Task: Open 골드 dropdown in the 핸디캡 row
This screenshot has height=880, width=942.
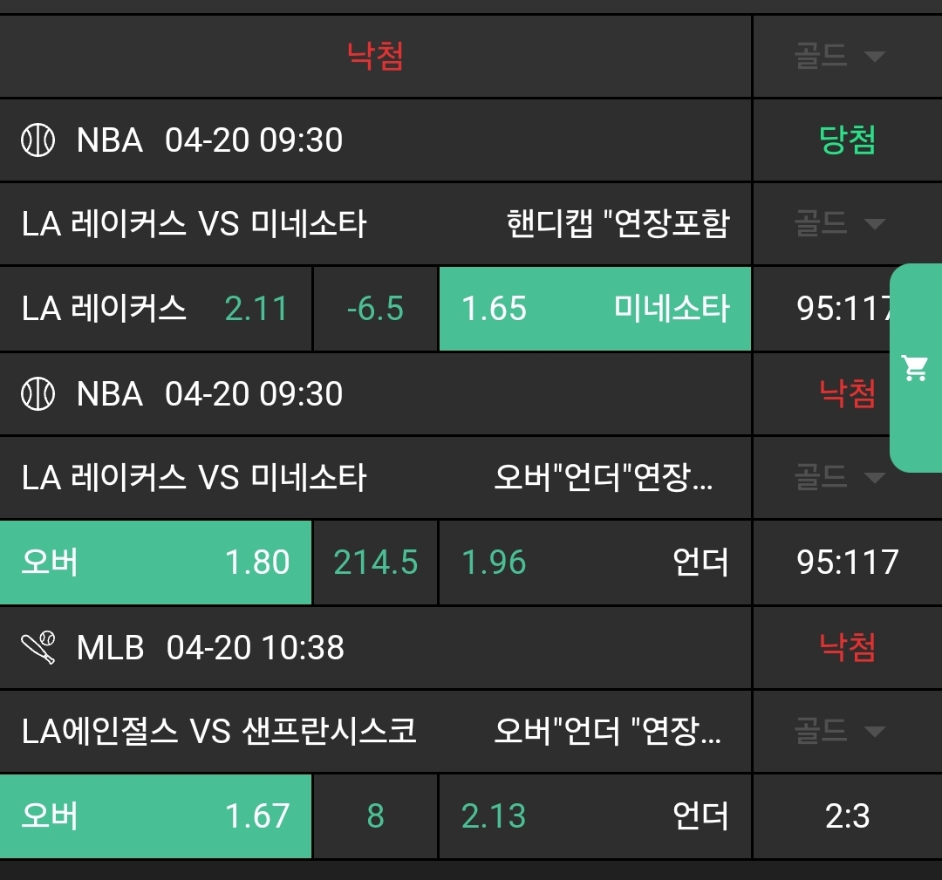Action: (839, 224)
